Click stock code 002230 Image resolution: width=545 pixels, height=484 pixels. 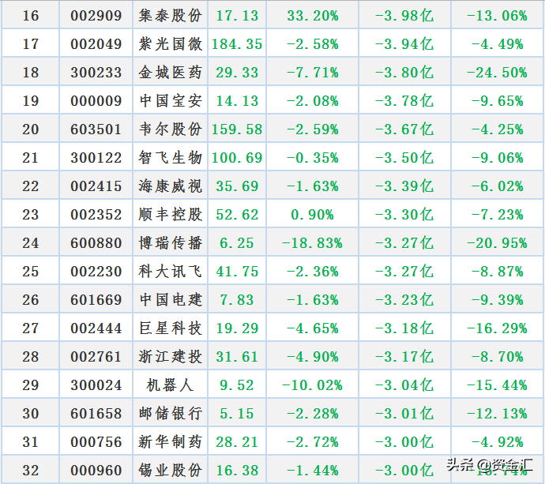[x=96, y=272]
